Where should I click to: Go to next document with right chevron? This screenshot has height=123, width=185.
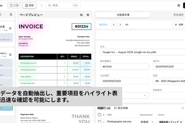pyautogui.click(x=120, y=25)
